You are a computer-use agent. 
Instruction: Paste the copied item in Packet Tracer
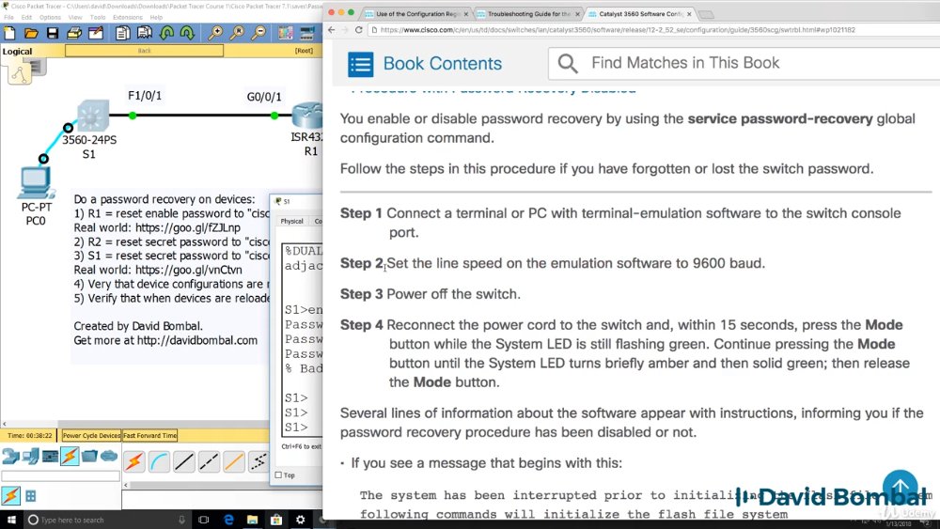[x=145, y=34]
